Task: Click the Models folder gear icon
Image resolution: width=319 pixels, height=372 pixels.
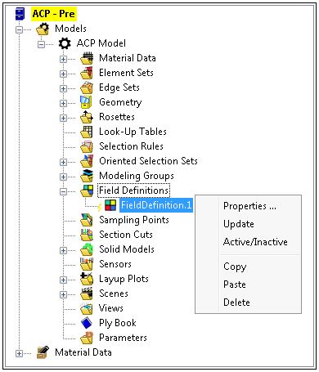Action: point(43,29)
